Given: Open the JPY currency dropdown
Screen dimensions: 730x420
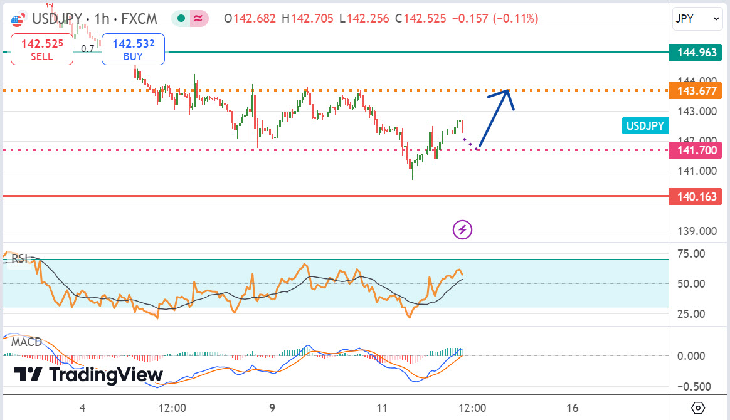Looking at the screenshot, I should [697, 19].
